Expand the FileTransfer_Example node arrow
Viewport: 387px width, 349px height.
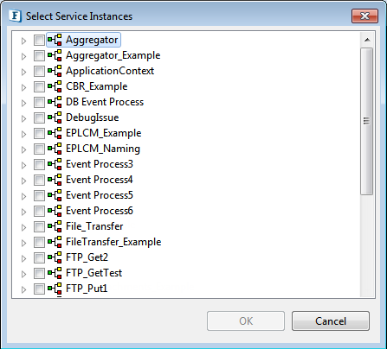[23, 243]
